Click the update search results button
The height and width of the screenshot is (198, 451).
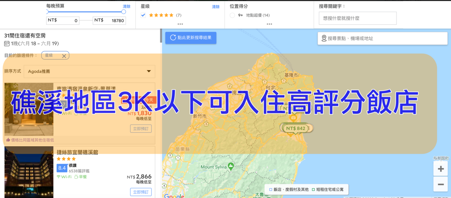pyautogui.click(x=191, y=38)
